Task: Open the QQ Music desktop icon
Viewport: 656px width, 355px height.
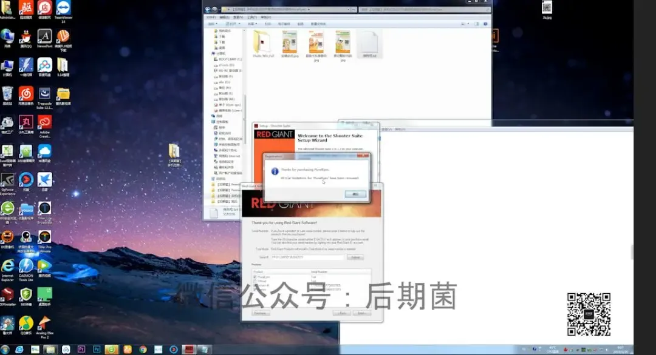Action: 26,326
